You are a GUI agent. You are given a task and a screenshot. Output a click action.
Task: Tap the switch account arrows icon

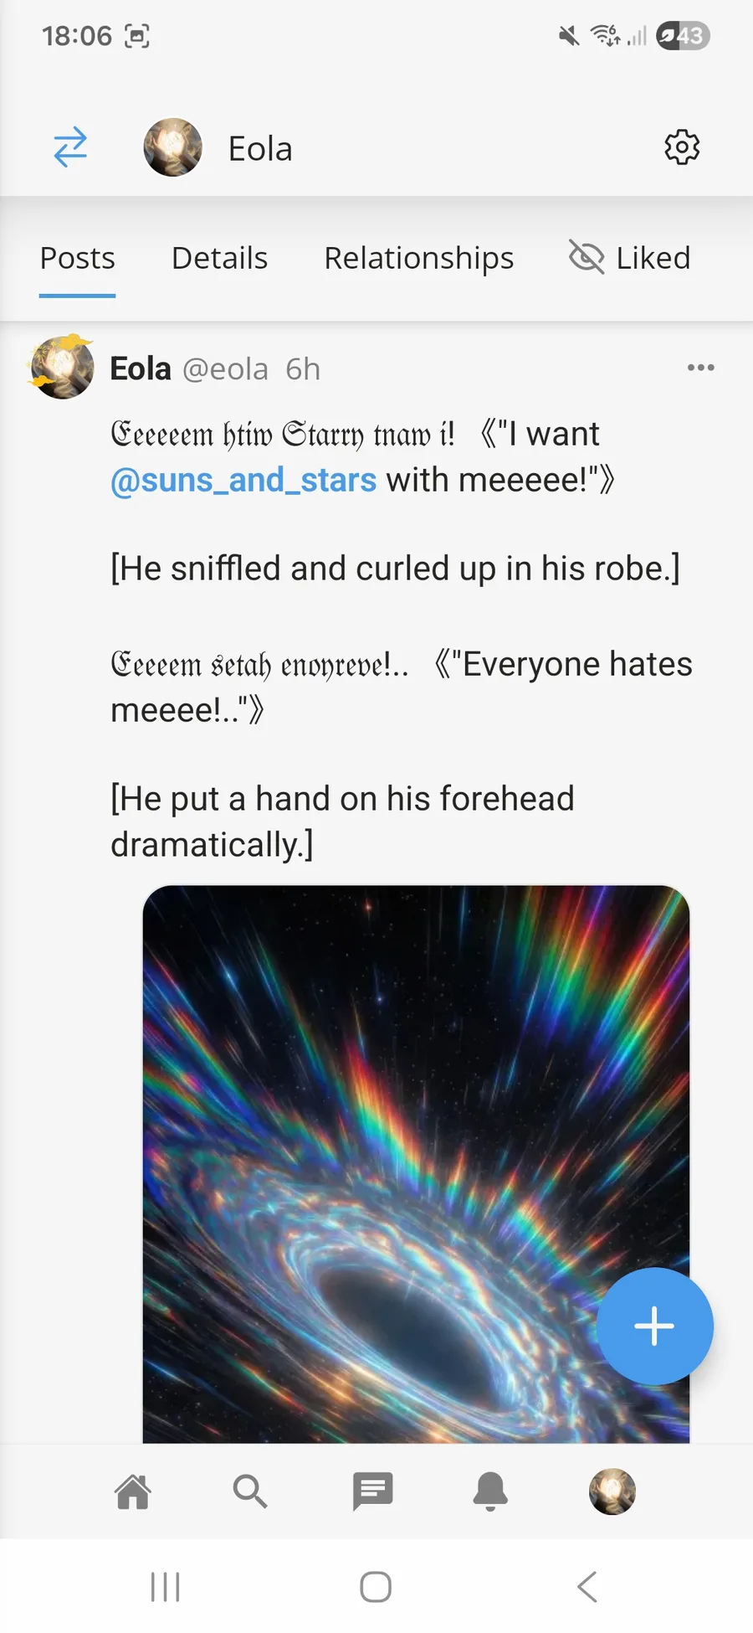70,147
